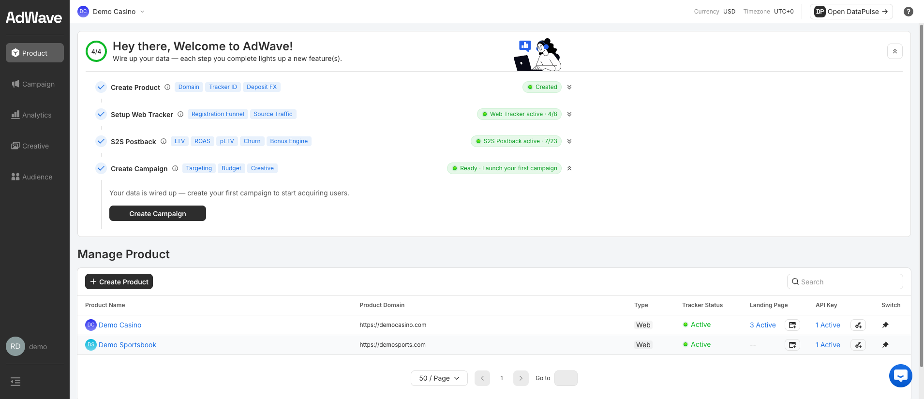Open the Creative sidebar section
This screenshot has width=924, height=399.
[35, 146]
